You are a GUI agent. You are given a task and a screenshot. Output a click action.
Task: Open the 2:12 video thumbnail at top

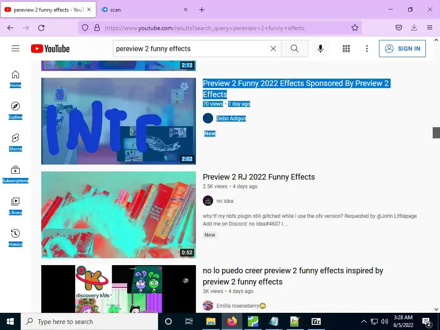(119, 65)
